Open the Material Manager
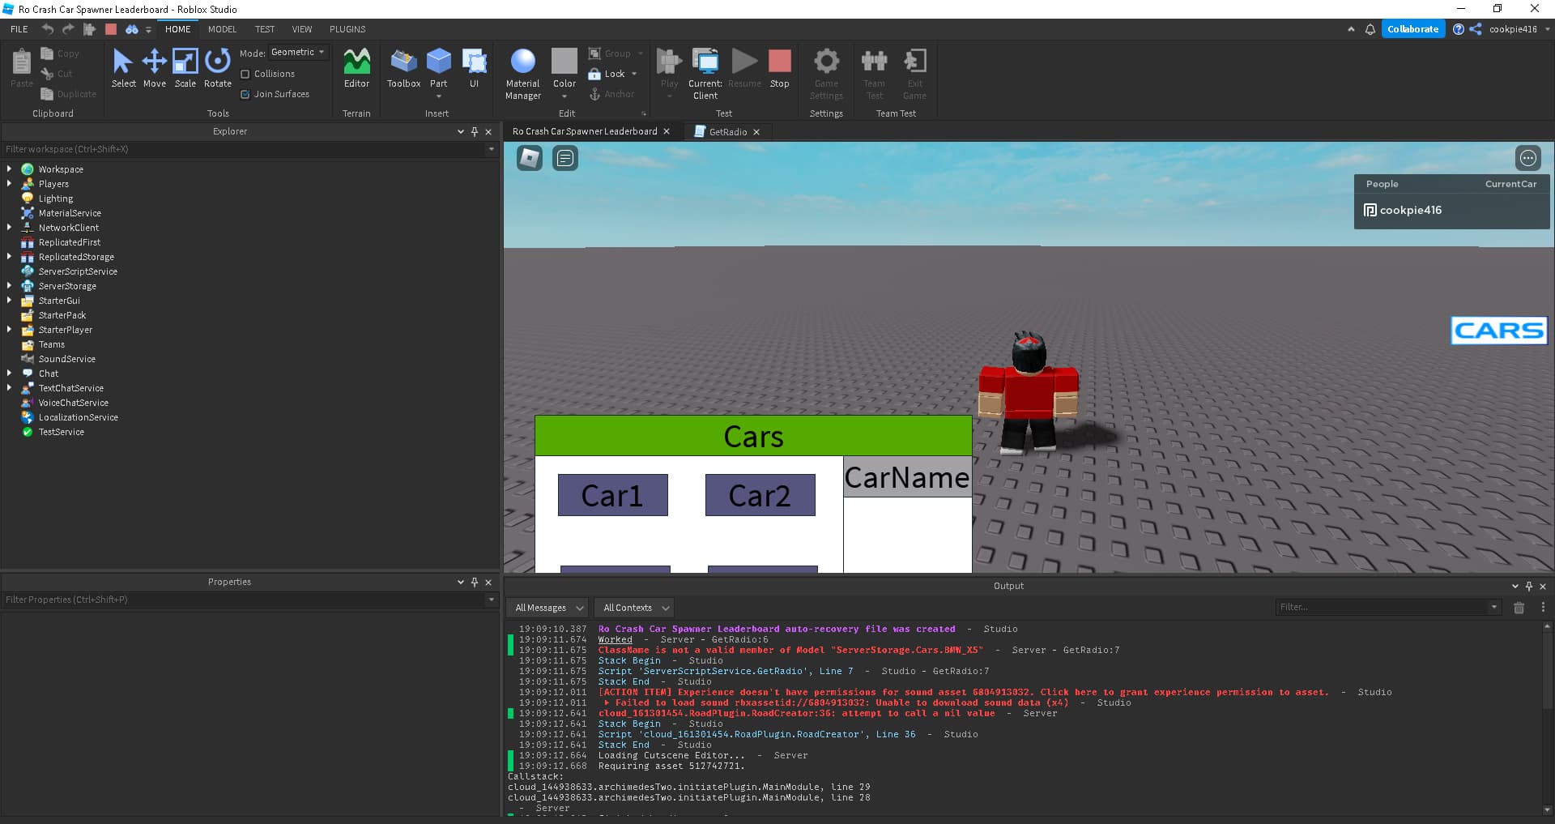 522,73
